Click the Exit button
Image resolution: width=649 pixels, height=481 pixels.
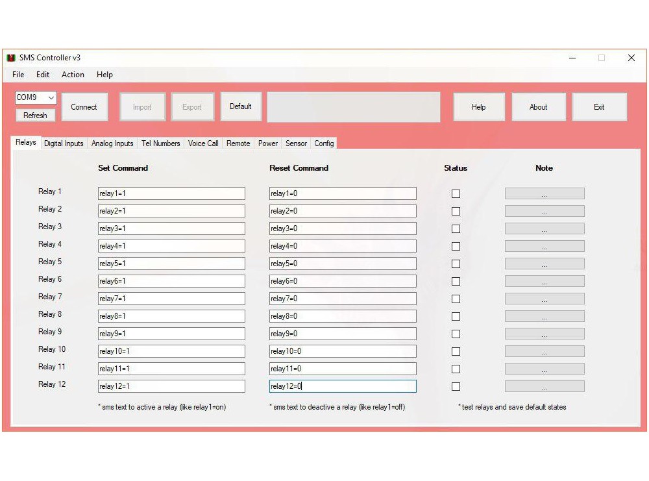599,107
